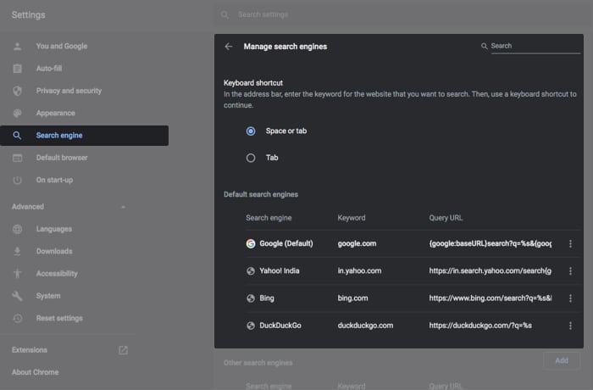Click the globe icon next to Yahoo! India
This screenshot has width=593, height=390.
[251, 270]
